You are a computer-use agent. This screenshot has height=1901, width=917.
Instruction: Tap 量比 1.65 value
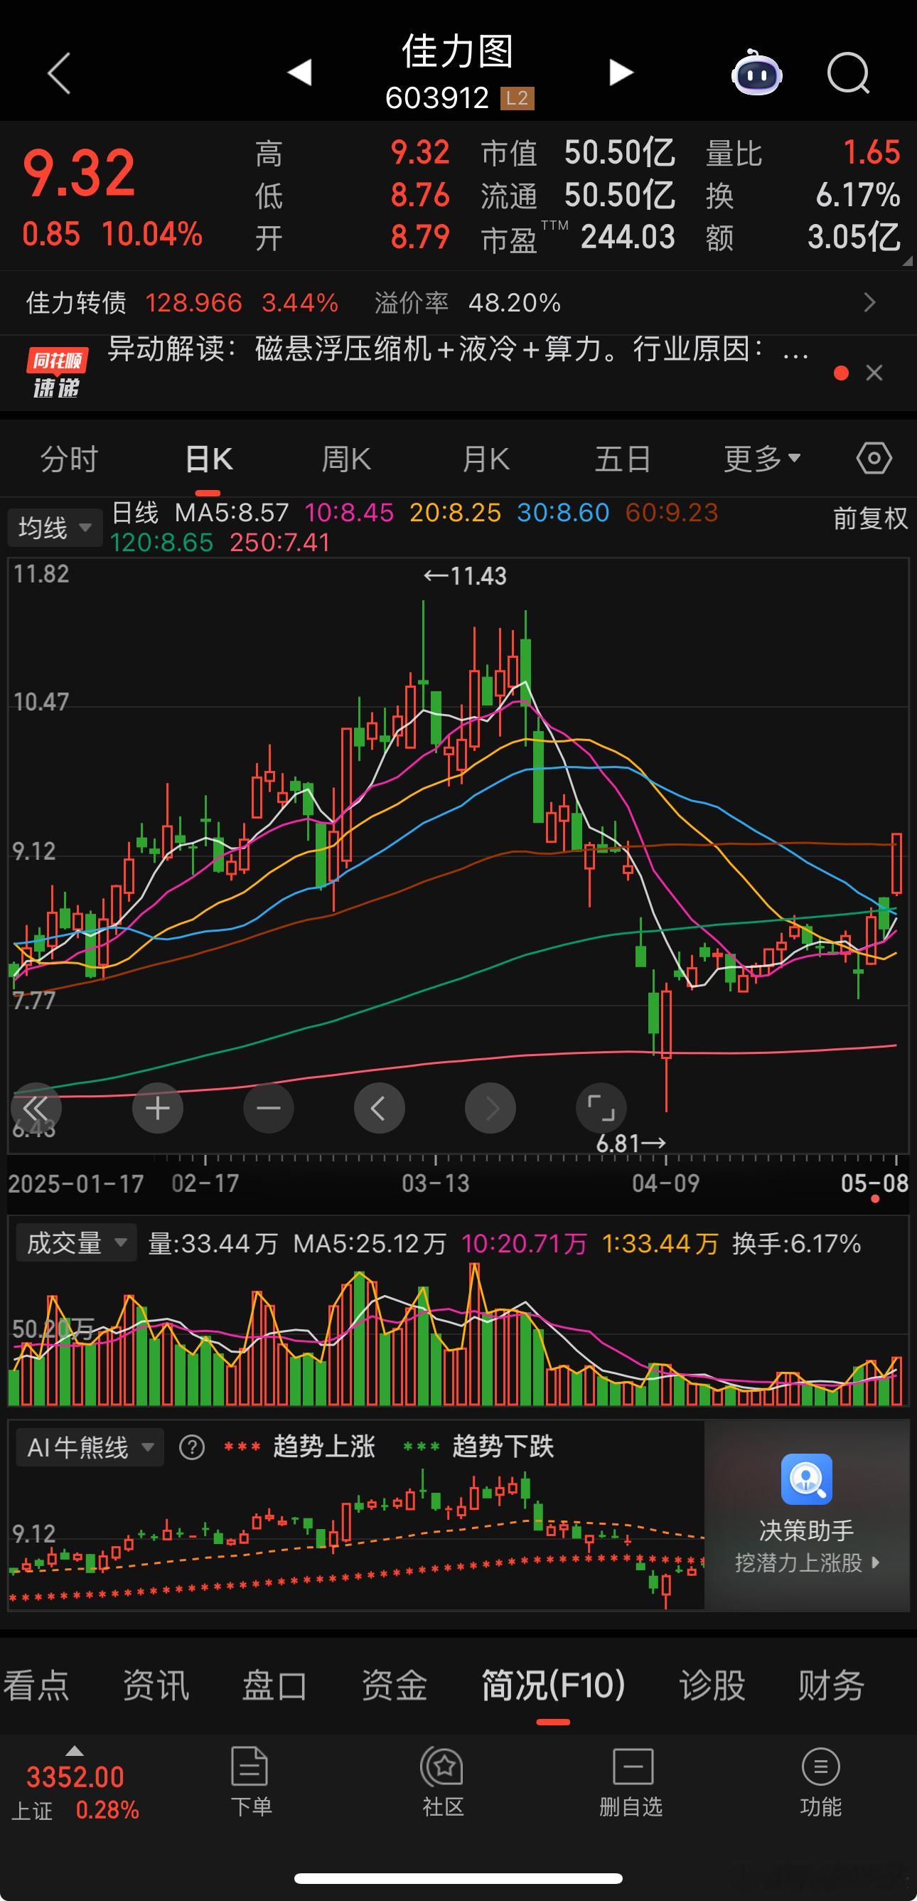coord(872,153)
